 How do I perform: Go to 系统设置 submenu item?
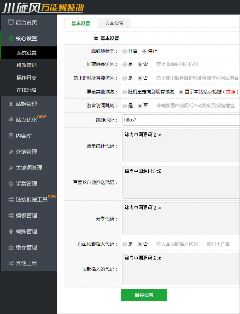coord(29,53)
